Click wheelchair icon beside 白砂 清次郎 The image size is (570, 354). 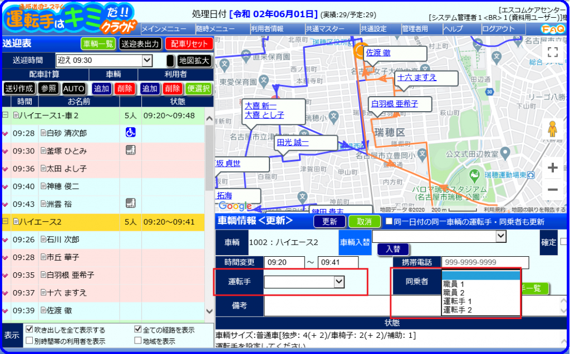130,132
